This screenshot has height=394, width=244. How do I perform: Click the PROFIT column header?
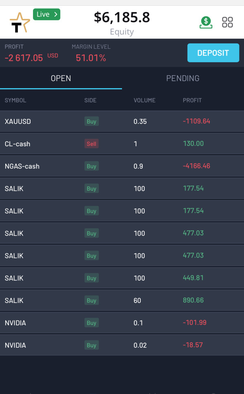192,100
